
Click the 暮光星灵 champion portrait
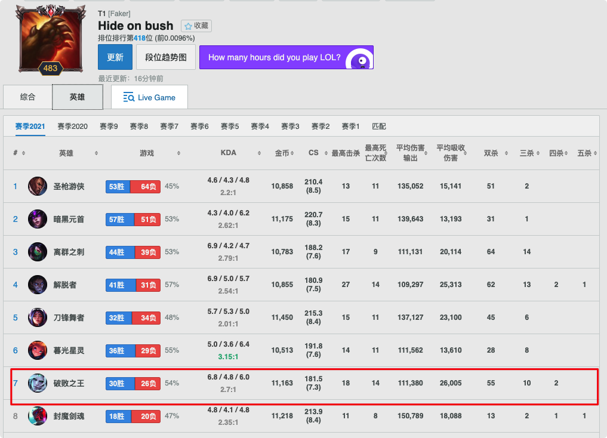pyautogui.click(x=38, y=350)
